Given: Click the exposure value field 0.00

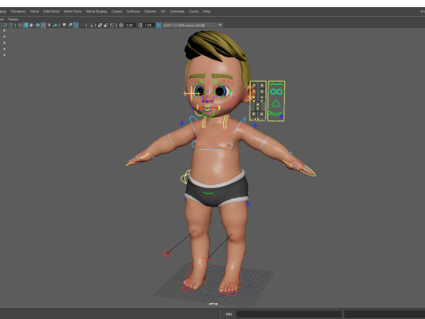Looking at the screenshot, I should [129, 25].
